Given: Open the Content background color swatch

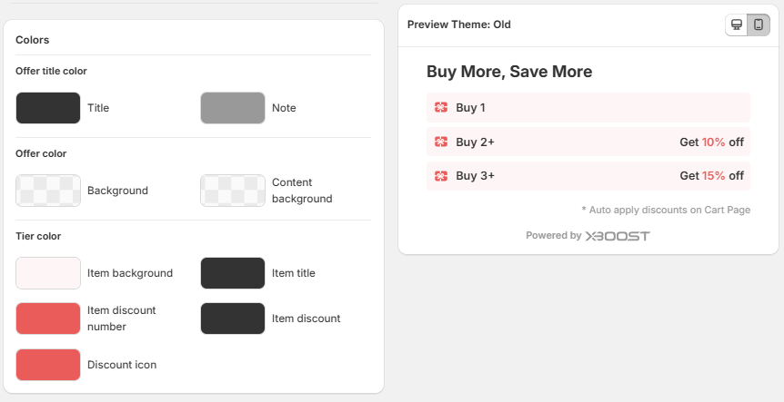Looking at the screenshot, I should [233, 191].
